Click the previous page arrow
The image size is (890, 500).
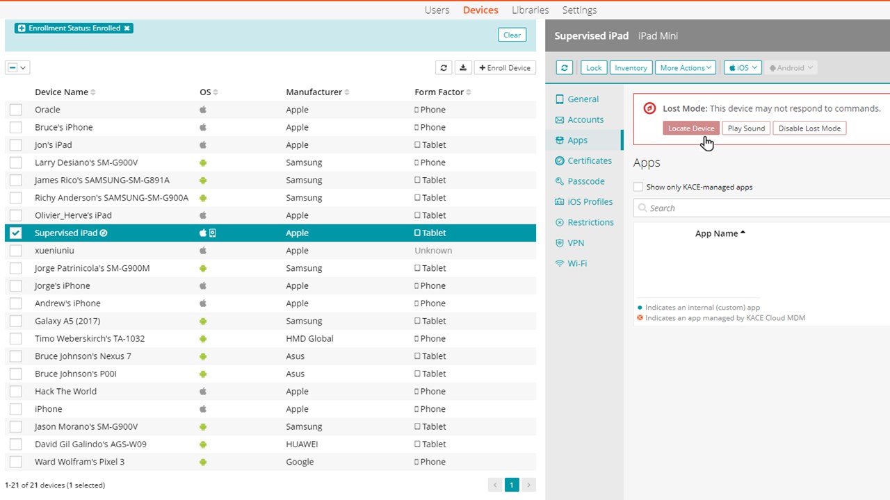(495, 485)
